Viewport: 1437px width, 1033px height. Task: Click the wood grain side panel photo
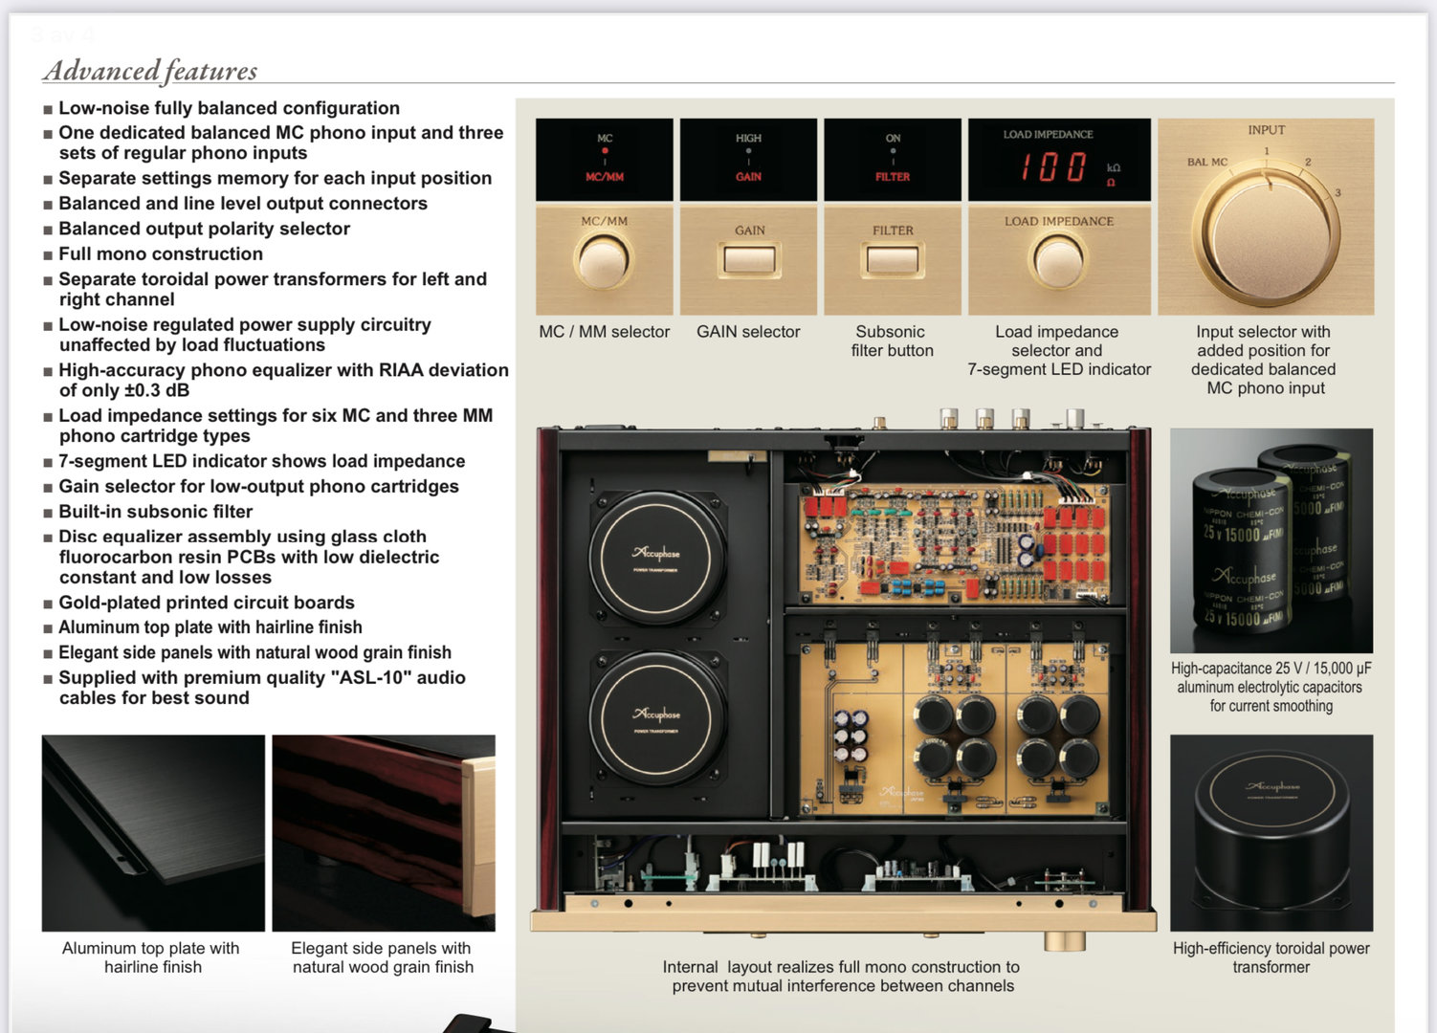tap(384, 833)
